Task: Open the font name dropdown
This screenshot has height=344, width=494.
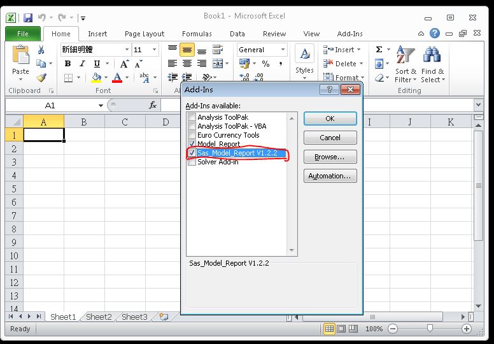Action: 127,50
